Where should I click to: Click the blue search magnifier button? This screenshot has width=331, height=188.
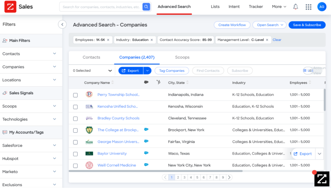point(146,7)
